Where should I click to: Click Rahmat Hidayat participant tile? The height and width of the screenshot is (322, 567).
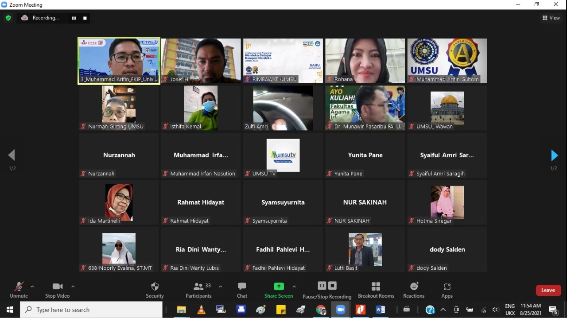coord(201,202)
